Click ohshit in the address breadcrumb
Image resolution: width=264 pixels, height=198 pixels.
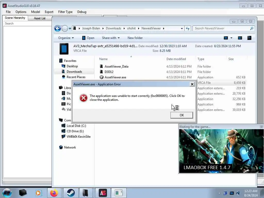(x=131, y=28)
